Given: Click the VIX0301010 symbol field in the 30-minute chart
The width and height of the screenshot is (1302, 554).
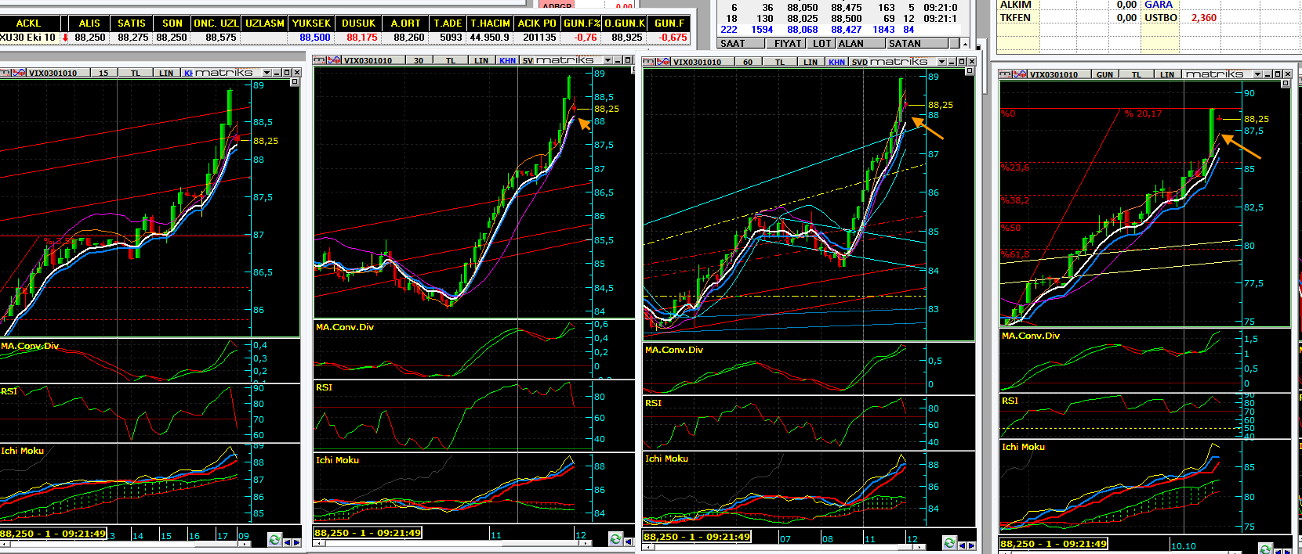Looking at the screenshot, I should click(368, 60).
